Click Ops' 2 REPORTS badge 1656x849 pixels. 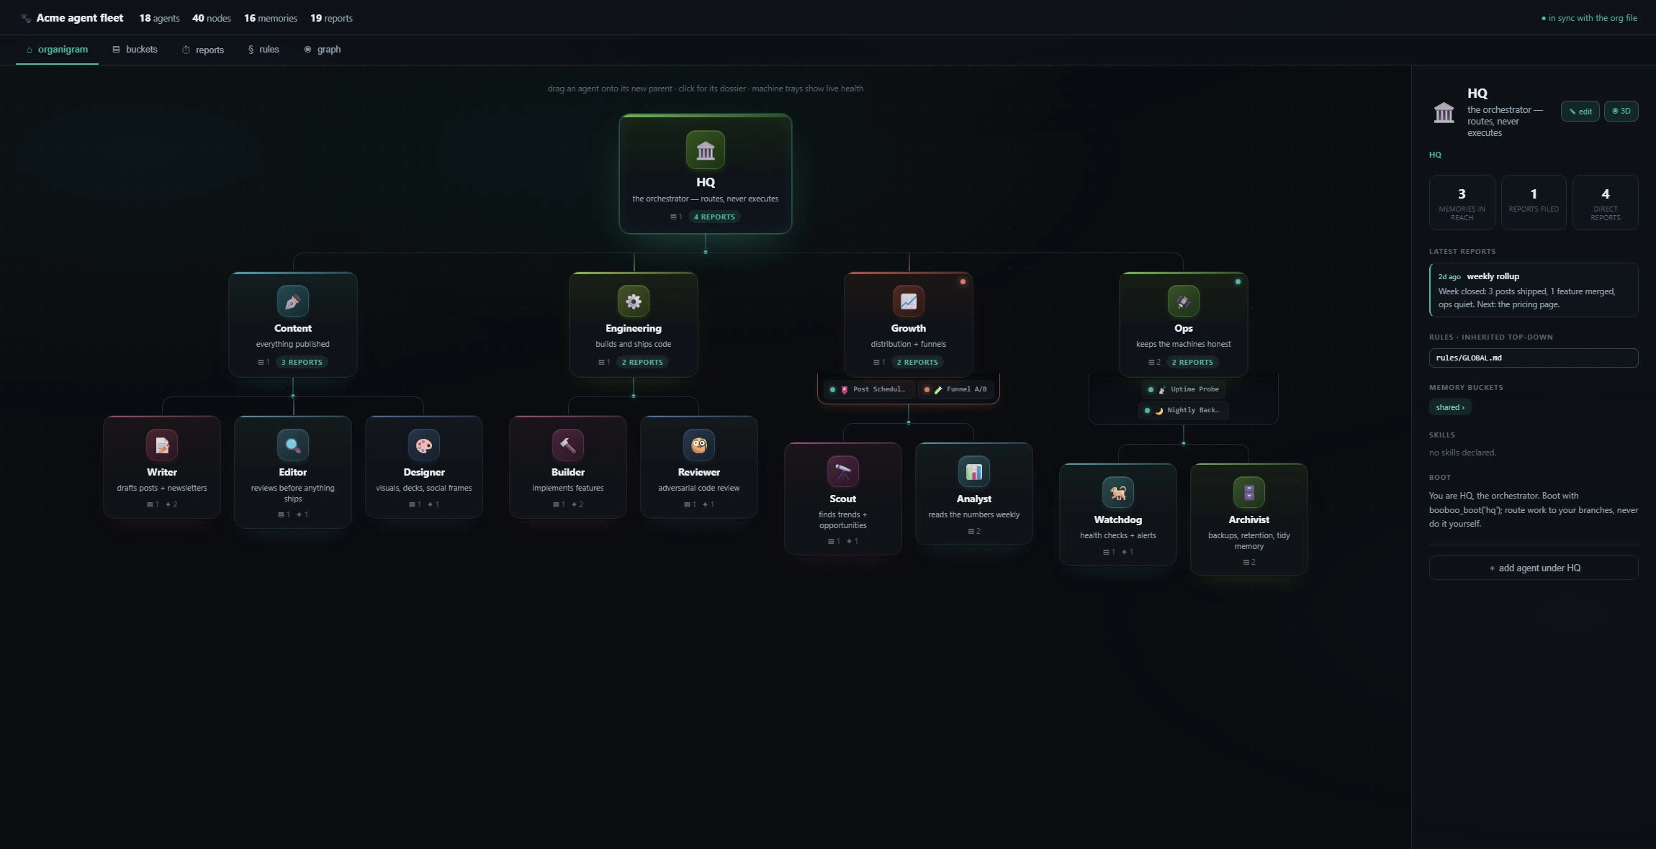(1192, 362)
